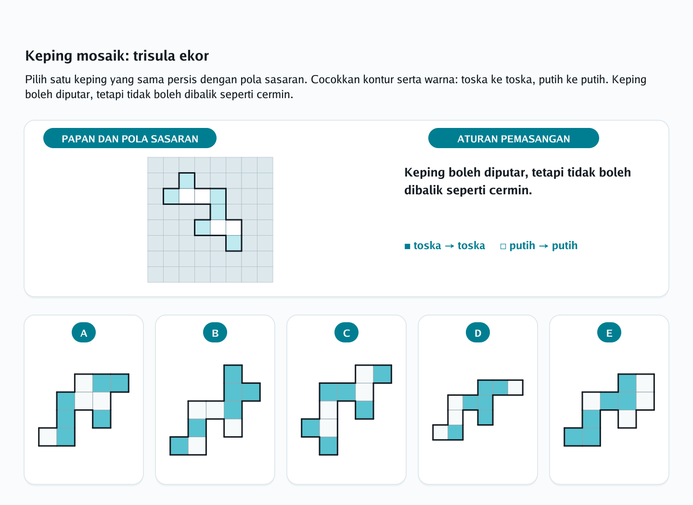Click the ATURAN PEMASANGAN label
The image size is (693, 505).
[x=513, y=139]
